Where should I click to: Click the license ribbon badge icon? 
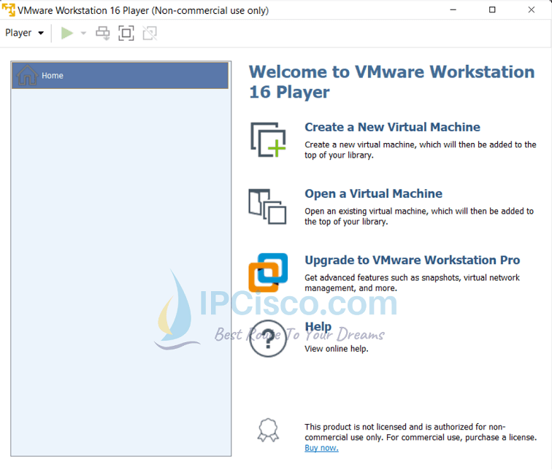268,430
